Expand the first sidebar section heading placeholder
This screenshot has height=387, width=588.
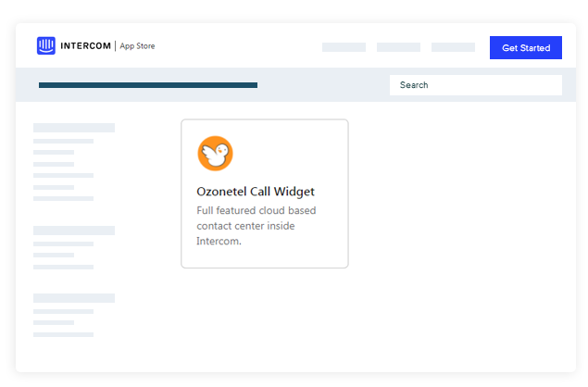pos(74,128)
